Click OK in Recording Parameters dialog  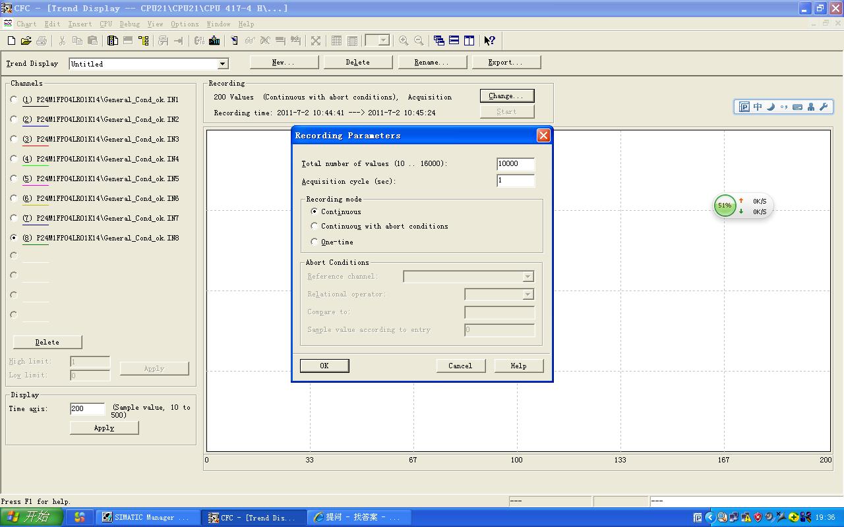(324, 366)
